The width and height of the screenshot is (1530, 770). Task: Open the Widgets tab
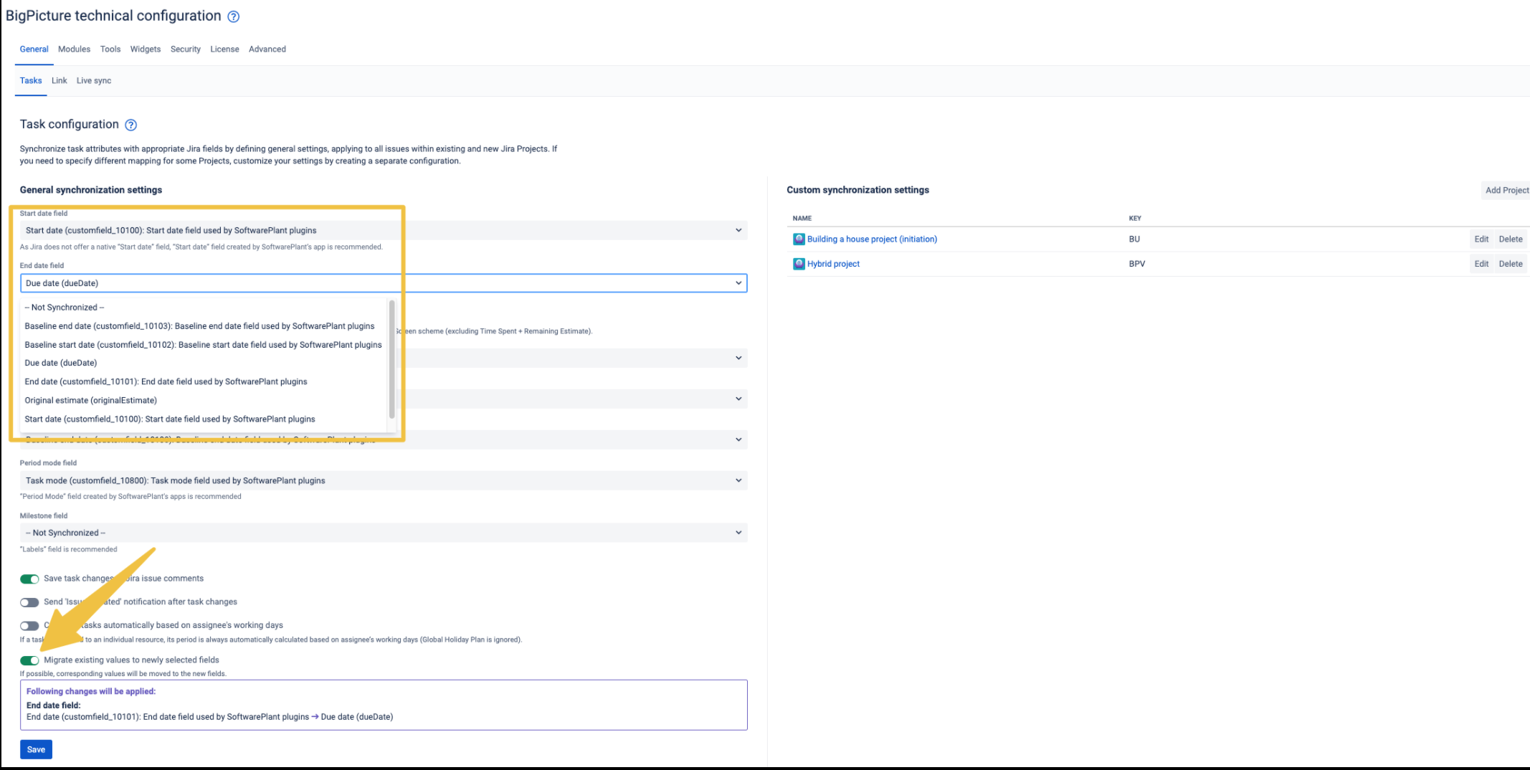(146, 49)
